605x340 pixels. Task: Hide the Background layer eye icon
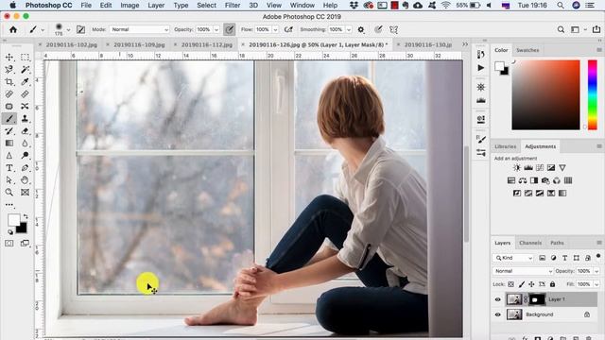pos(498,314)
